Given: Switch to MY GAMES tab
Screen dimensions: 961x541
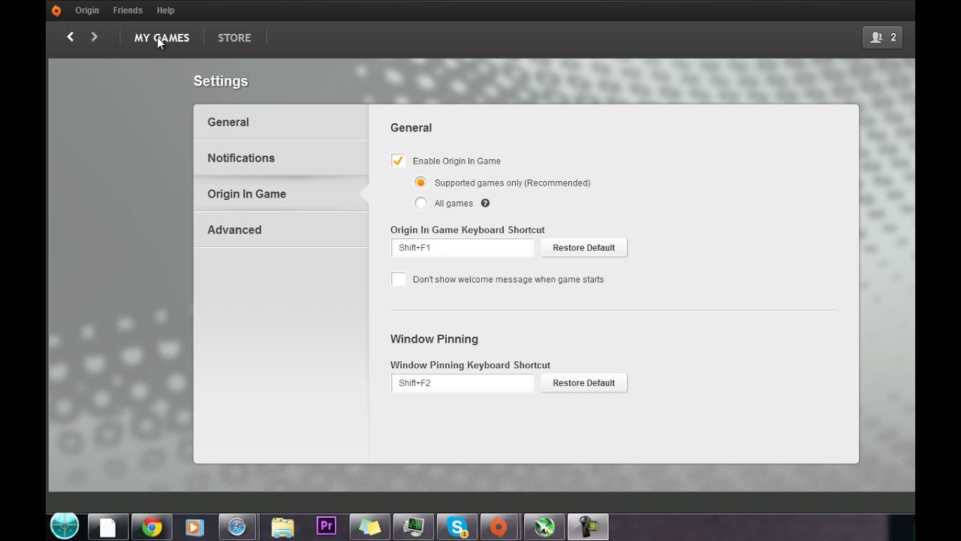Looking at the screenshot, I should (x=161, y=38).
